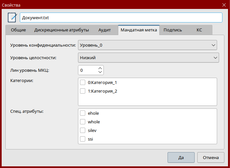
Task: Select the Подпись tab
Action: pyautogui.click(x=172, y=30)
